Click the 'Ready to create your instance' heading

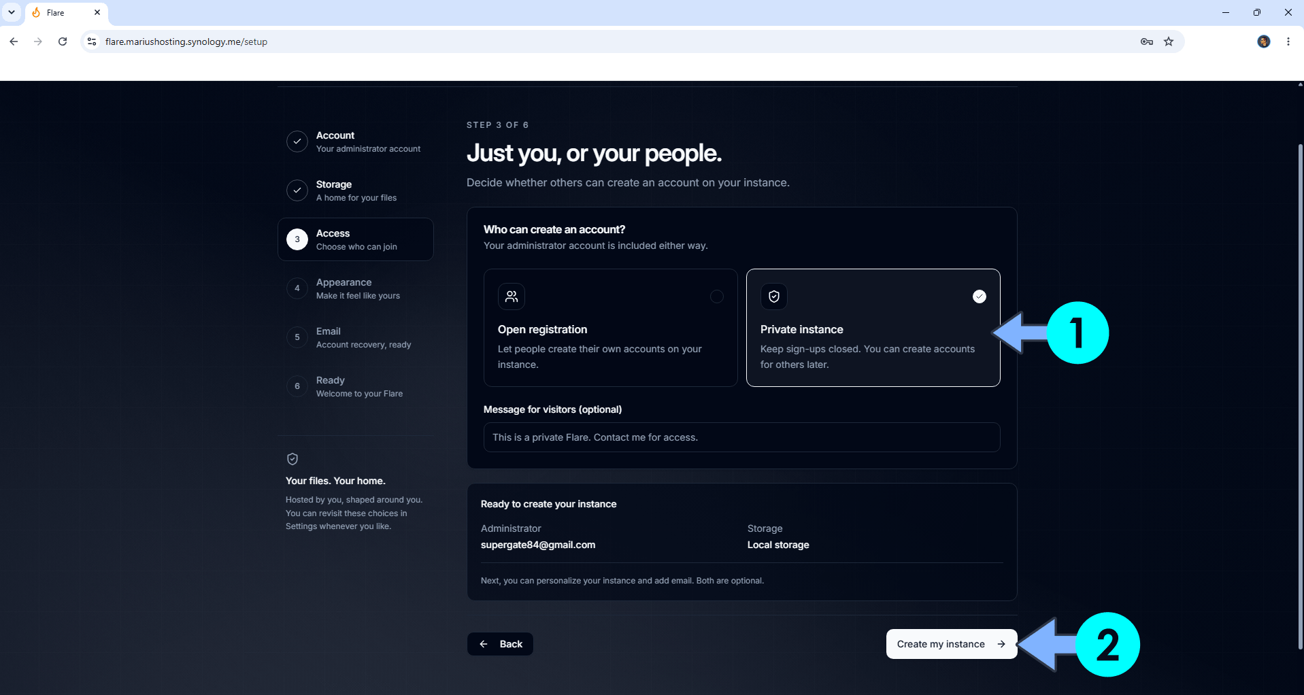click(x=549, y=504)
